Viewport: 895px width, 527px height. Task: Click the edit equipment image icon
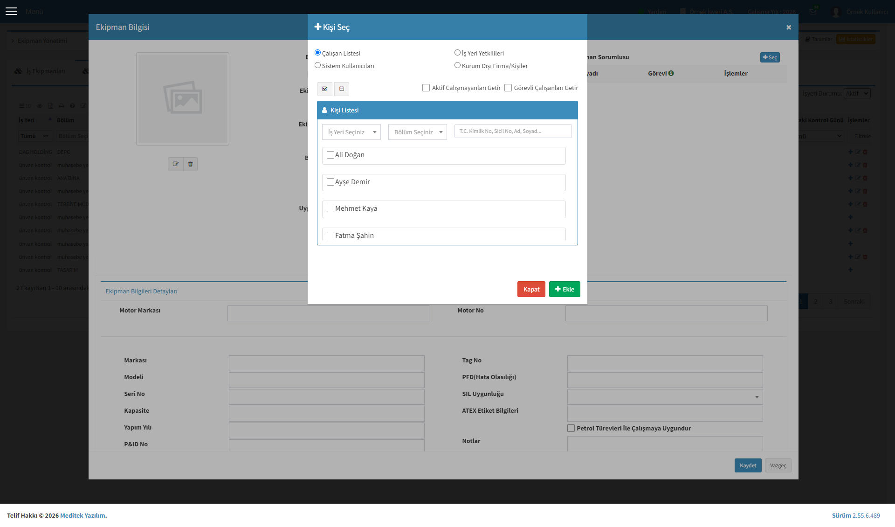[x=176, y=164]
